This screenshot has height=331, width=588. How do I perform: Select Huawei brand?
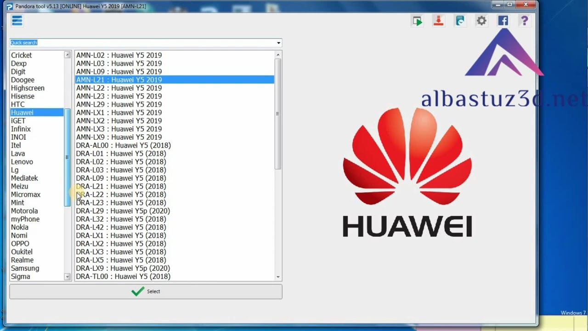tap(37, 113)
